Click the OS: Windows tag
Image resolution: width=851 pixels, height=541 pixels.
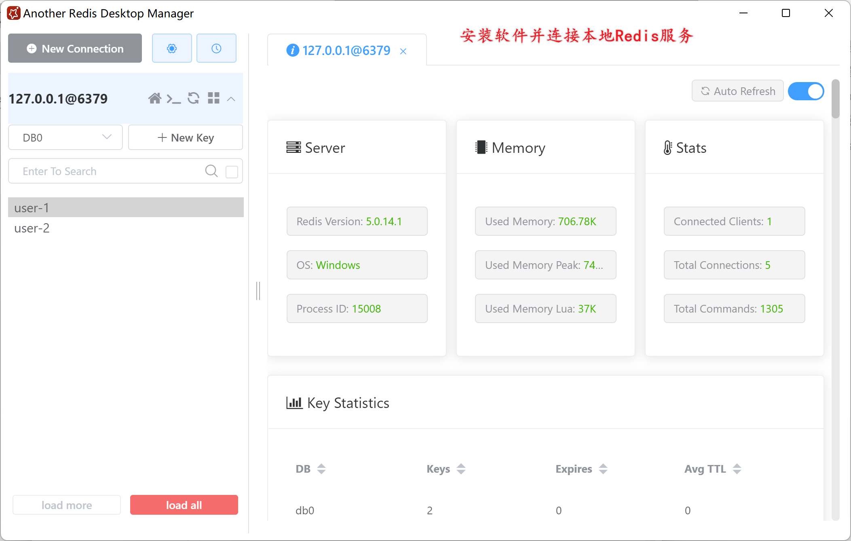[x=357, y=265]
